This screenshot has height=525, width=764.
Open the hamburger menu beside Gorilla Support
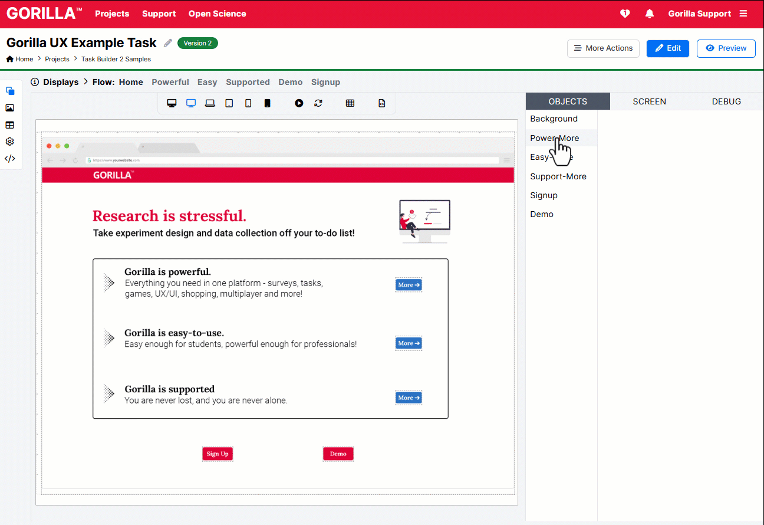coord(743,14)
